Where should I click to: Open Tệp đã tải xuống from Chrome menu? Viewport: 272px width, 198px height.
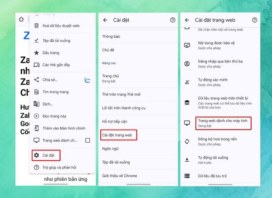click(x=62, y=41)
